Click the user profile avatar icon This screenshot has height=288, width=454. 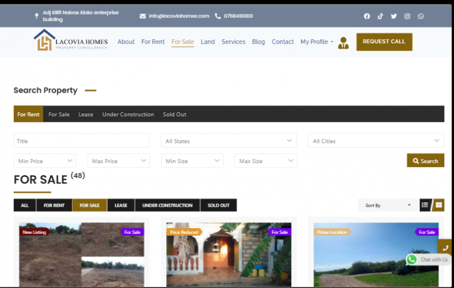(343, 43)
